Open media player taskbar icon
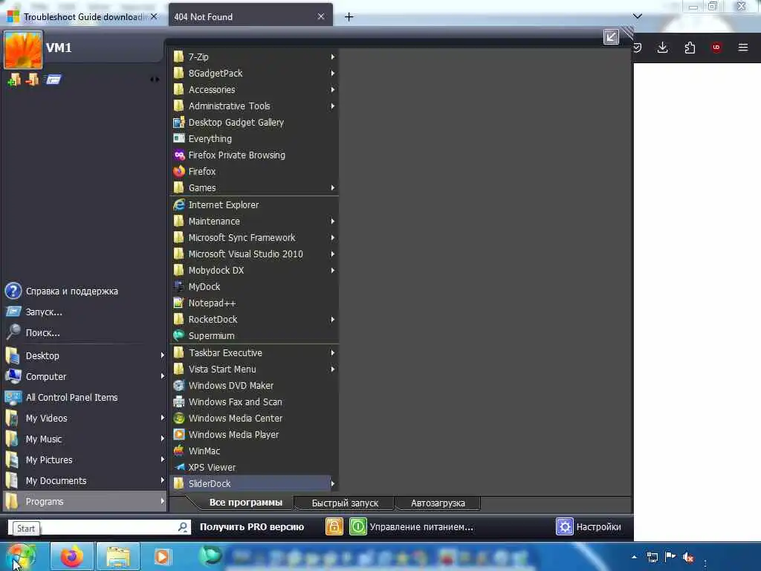 [x=163, y=556]
